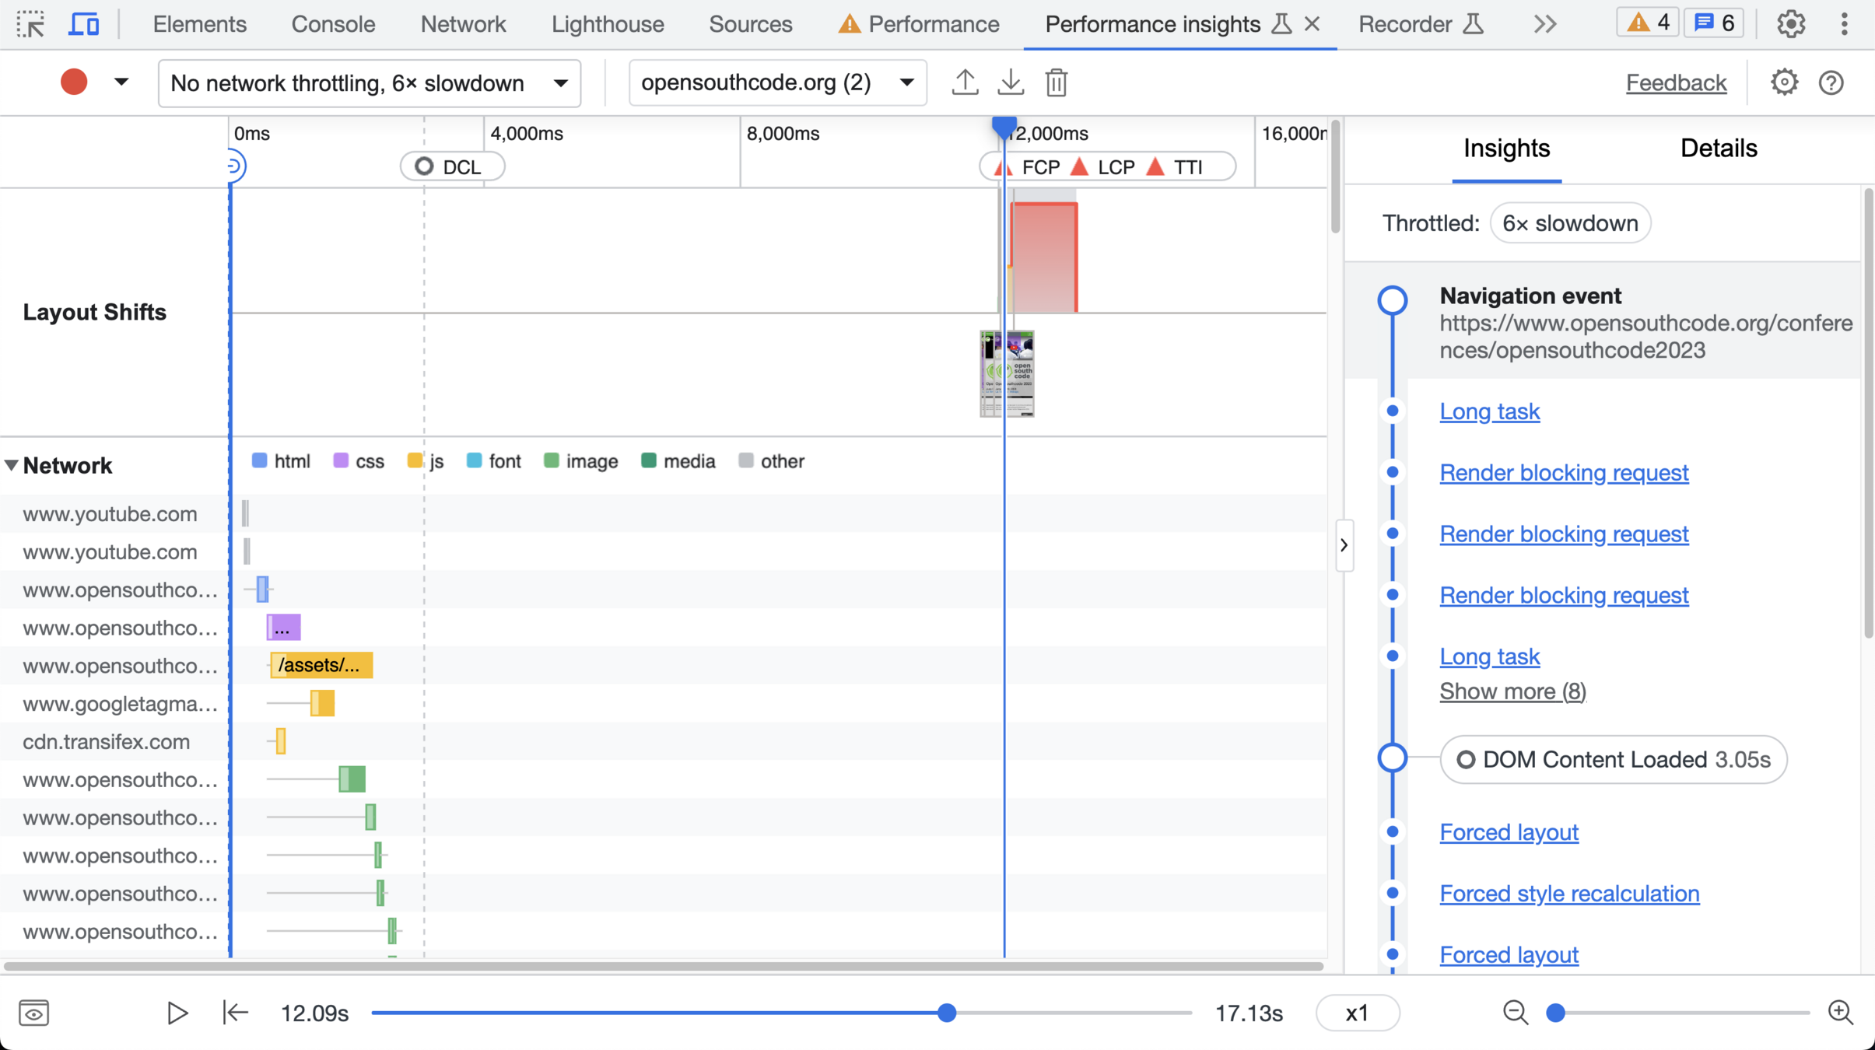
Task: Open the inspect element picker tool
Action: pos(31,24)
